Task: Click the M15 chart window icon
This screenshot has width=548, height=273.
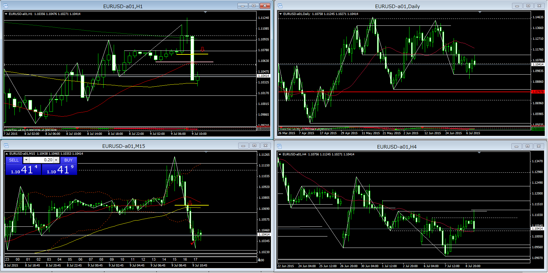Action: 6,146
